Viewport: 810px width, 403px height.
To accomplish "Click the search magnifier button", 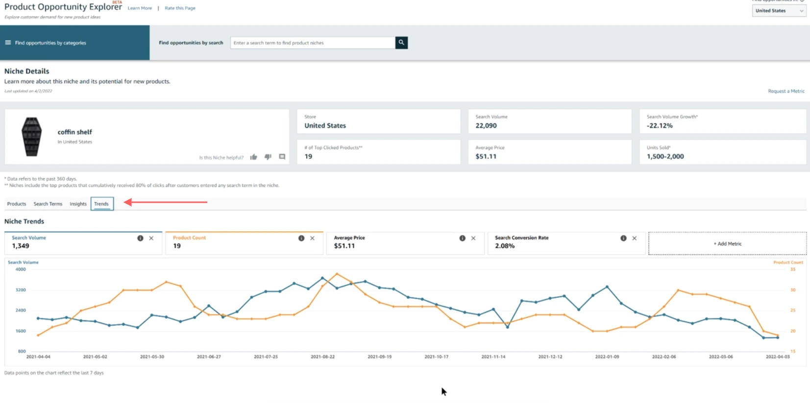I will [x=401, y=43].
